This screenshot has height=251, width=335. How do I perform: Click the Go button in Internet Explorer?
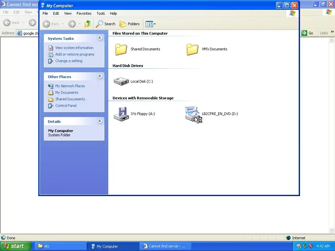tap(307, 33)
